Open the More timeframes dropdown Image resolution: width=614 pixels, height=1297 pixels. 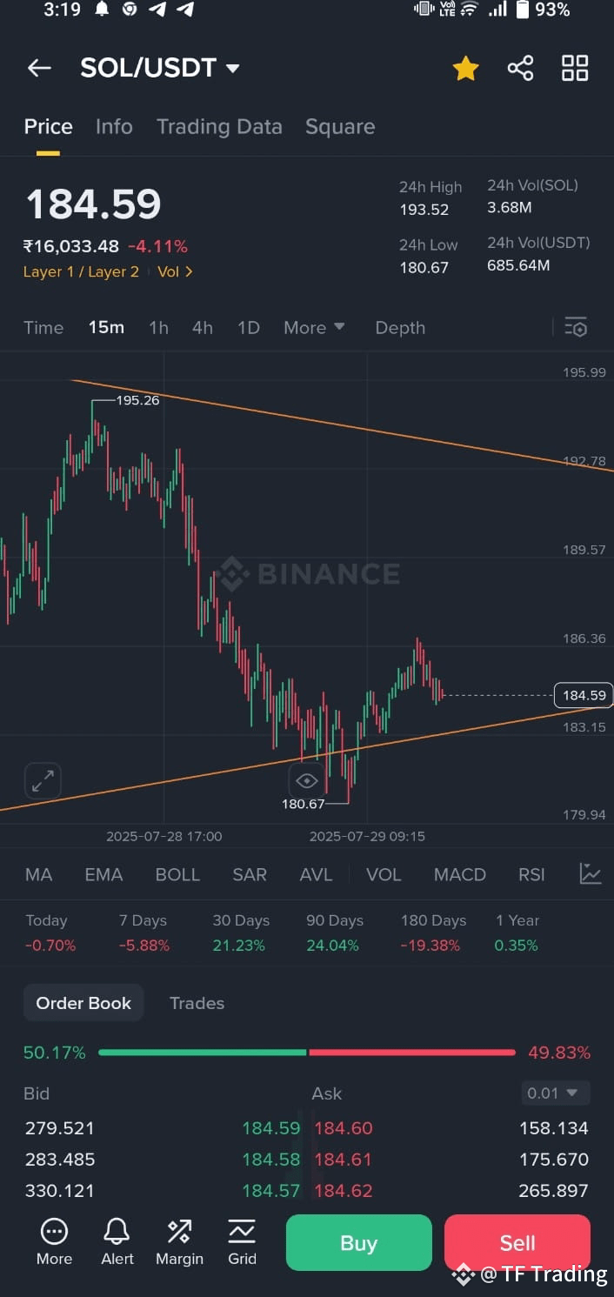tap(314, 327)
